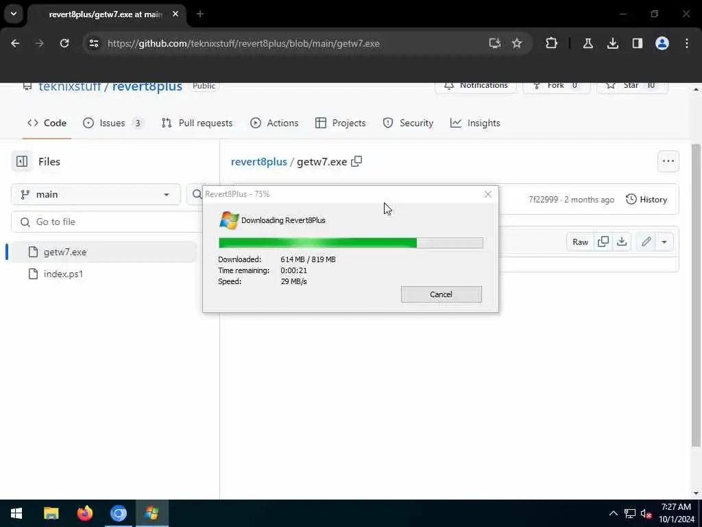The image size is (702, 527).
Task: Click the page vertical scrollbar
Action: click(696, 296)
